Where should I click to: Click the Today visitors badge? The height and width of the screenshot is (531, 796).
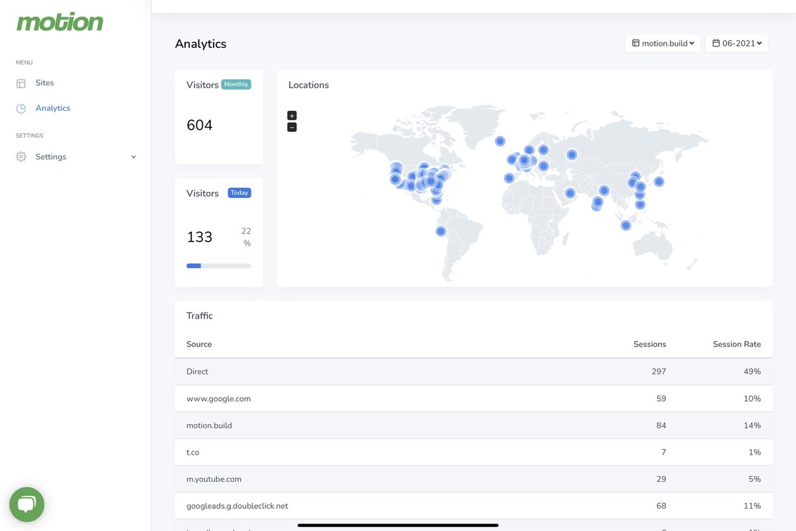pos(239,192)
